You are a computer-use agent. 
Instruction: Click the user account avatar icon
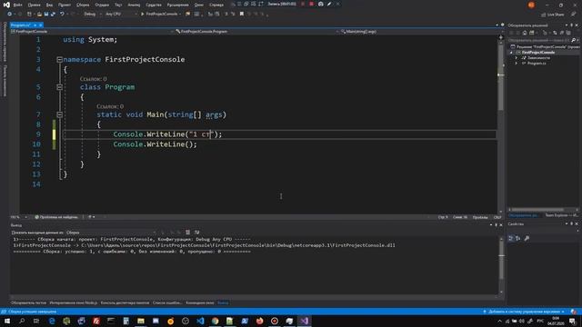click(x=531, y=5)
